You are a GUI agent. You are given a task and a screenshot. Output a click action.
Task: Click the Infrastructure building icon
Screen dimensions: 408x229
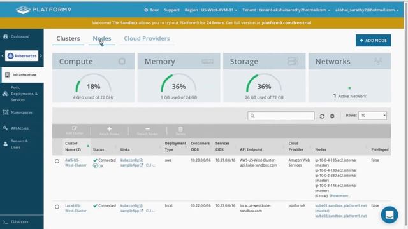click(x=7, y=75)
